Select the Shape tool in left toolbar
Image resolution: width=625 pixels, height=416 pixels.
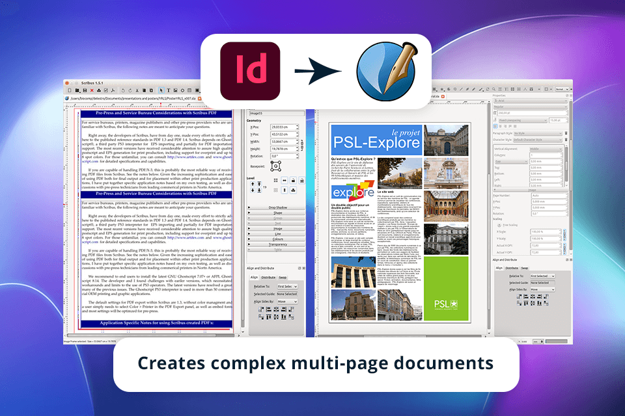182,91
